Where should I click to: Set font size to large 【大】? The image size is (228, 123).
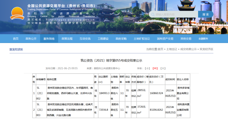click(x=163, y=68)
